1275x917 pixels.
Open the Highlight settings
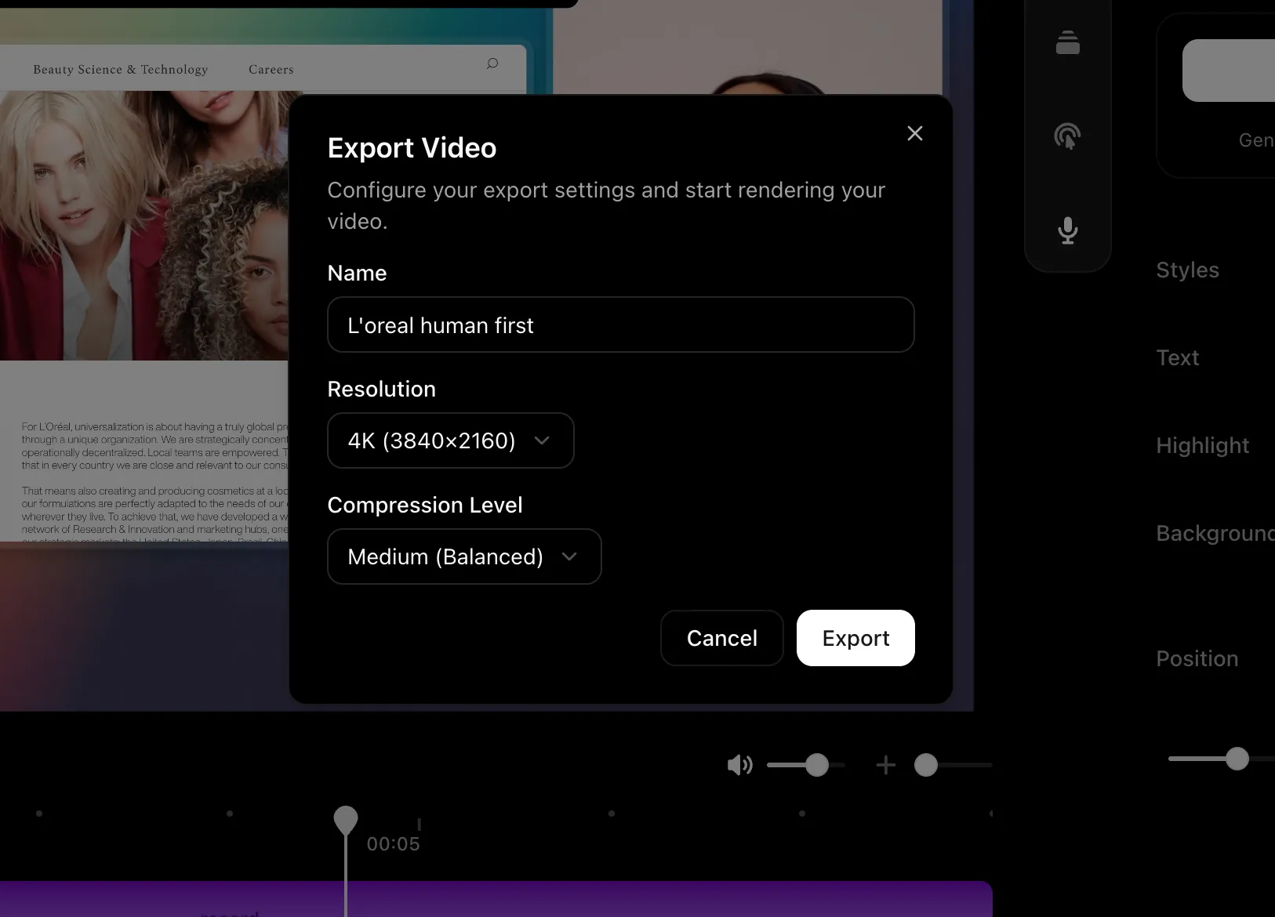point(1202,445)
